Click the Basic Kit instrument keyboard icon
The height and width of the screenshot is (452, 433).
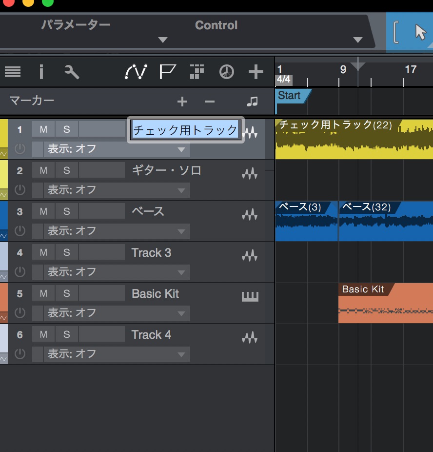tap(250, 296)
